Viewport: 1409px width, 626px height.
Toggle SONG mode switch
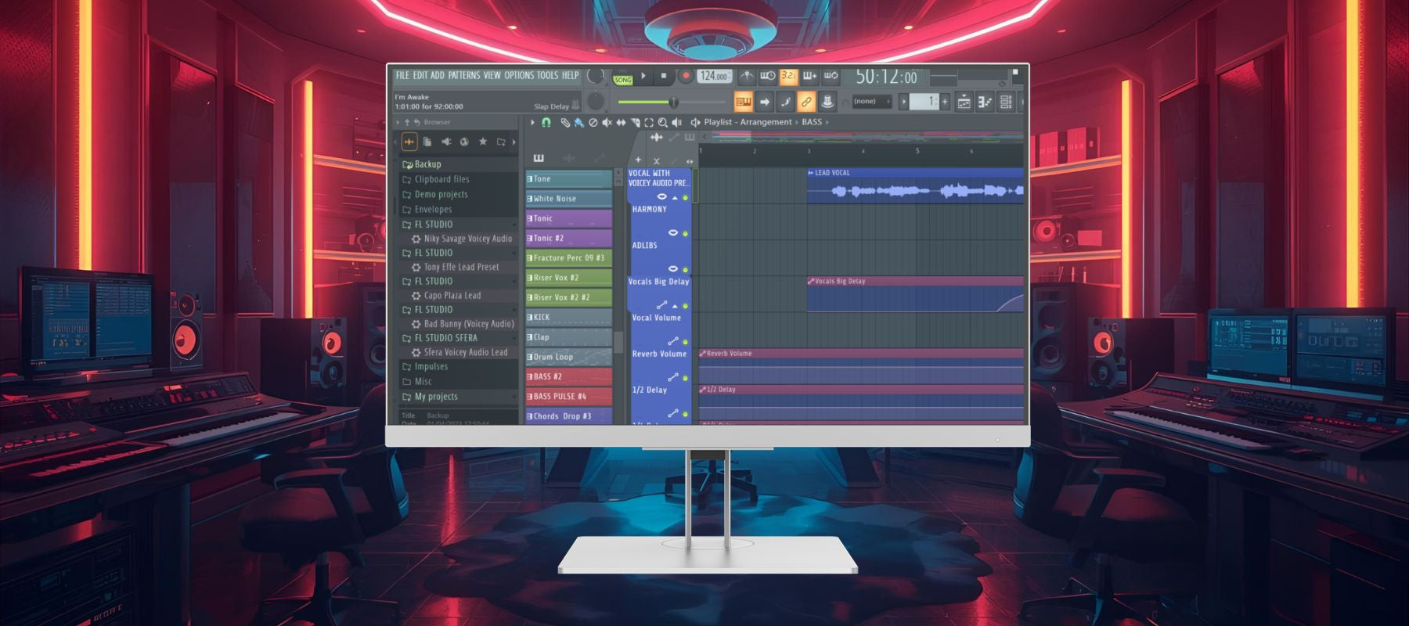click(623, 80)
